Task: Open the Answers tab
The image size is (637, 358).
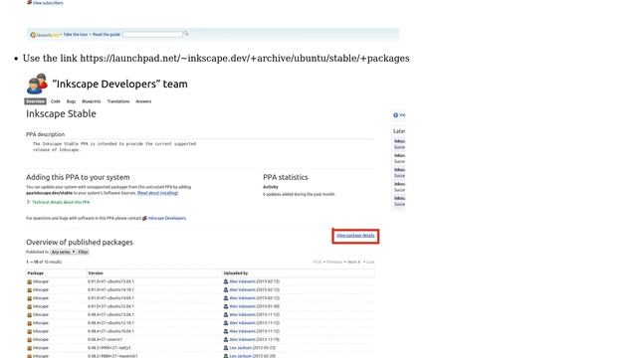Action: 143,101
